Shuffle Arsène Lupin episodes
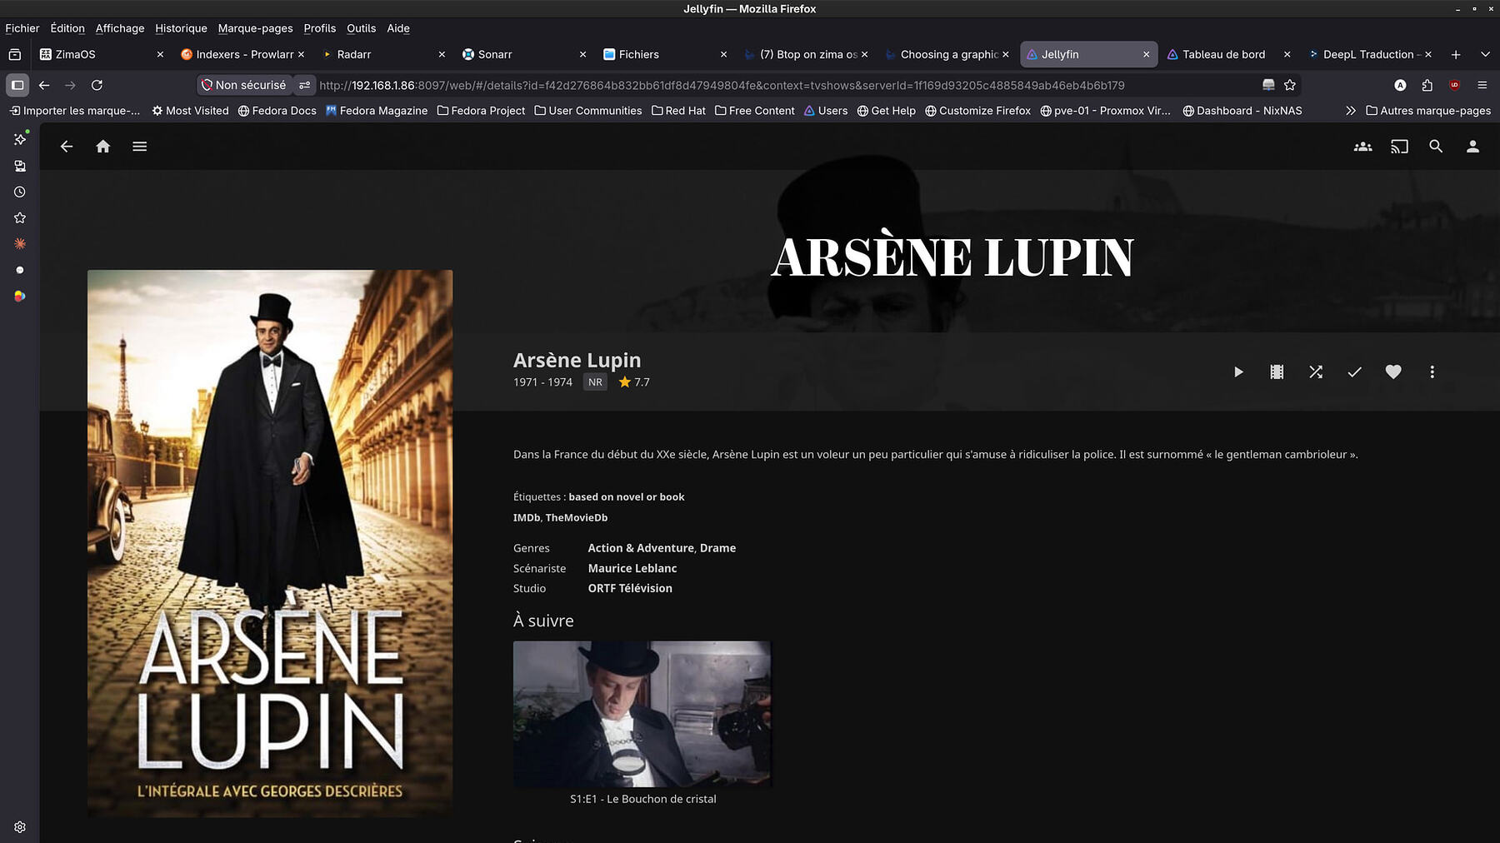 click(1316, 372)
